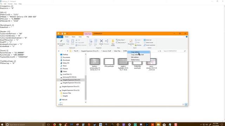Click 1. Jessica's Stuff breadcrumb segment
Image resolution: width=225 pixels, height=126 pixels.
106,51
